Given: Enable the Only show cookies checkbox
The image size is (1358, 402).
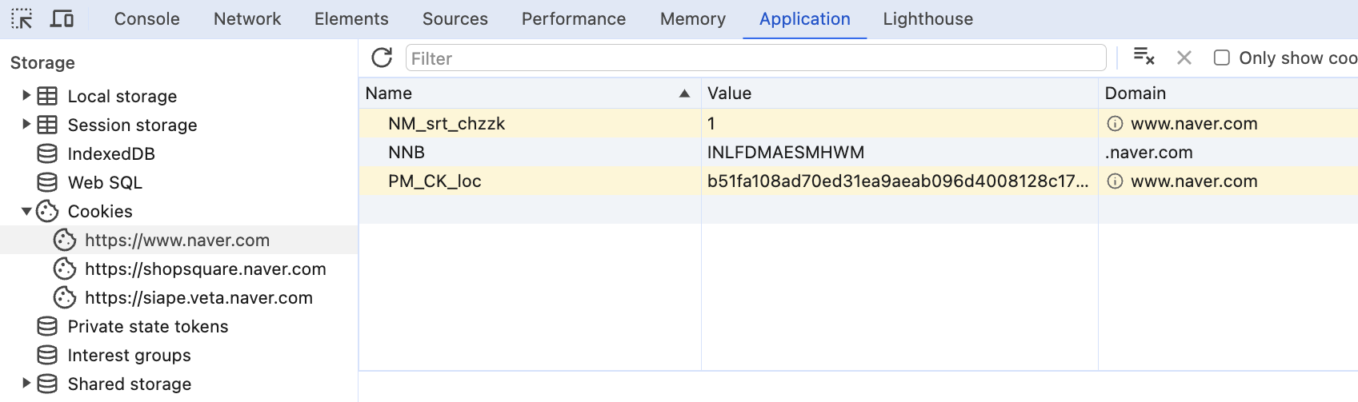Looking at the screenshot, I should [x=1221, y=58].
